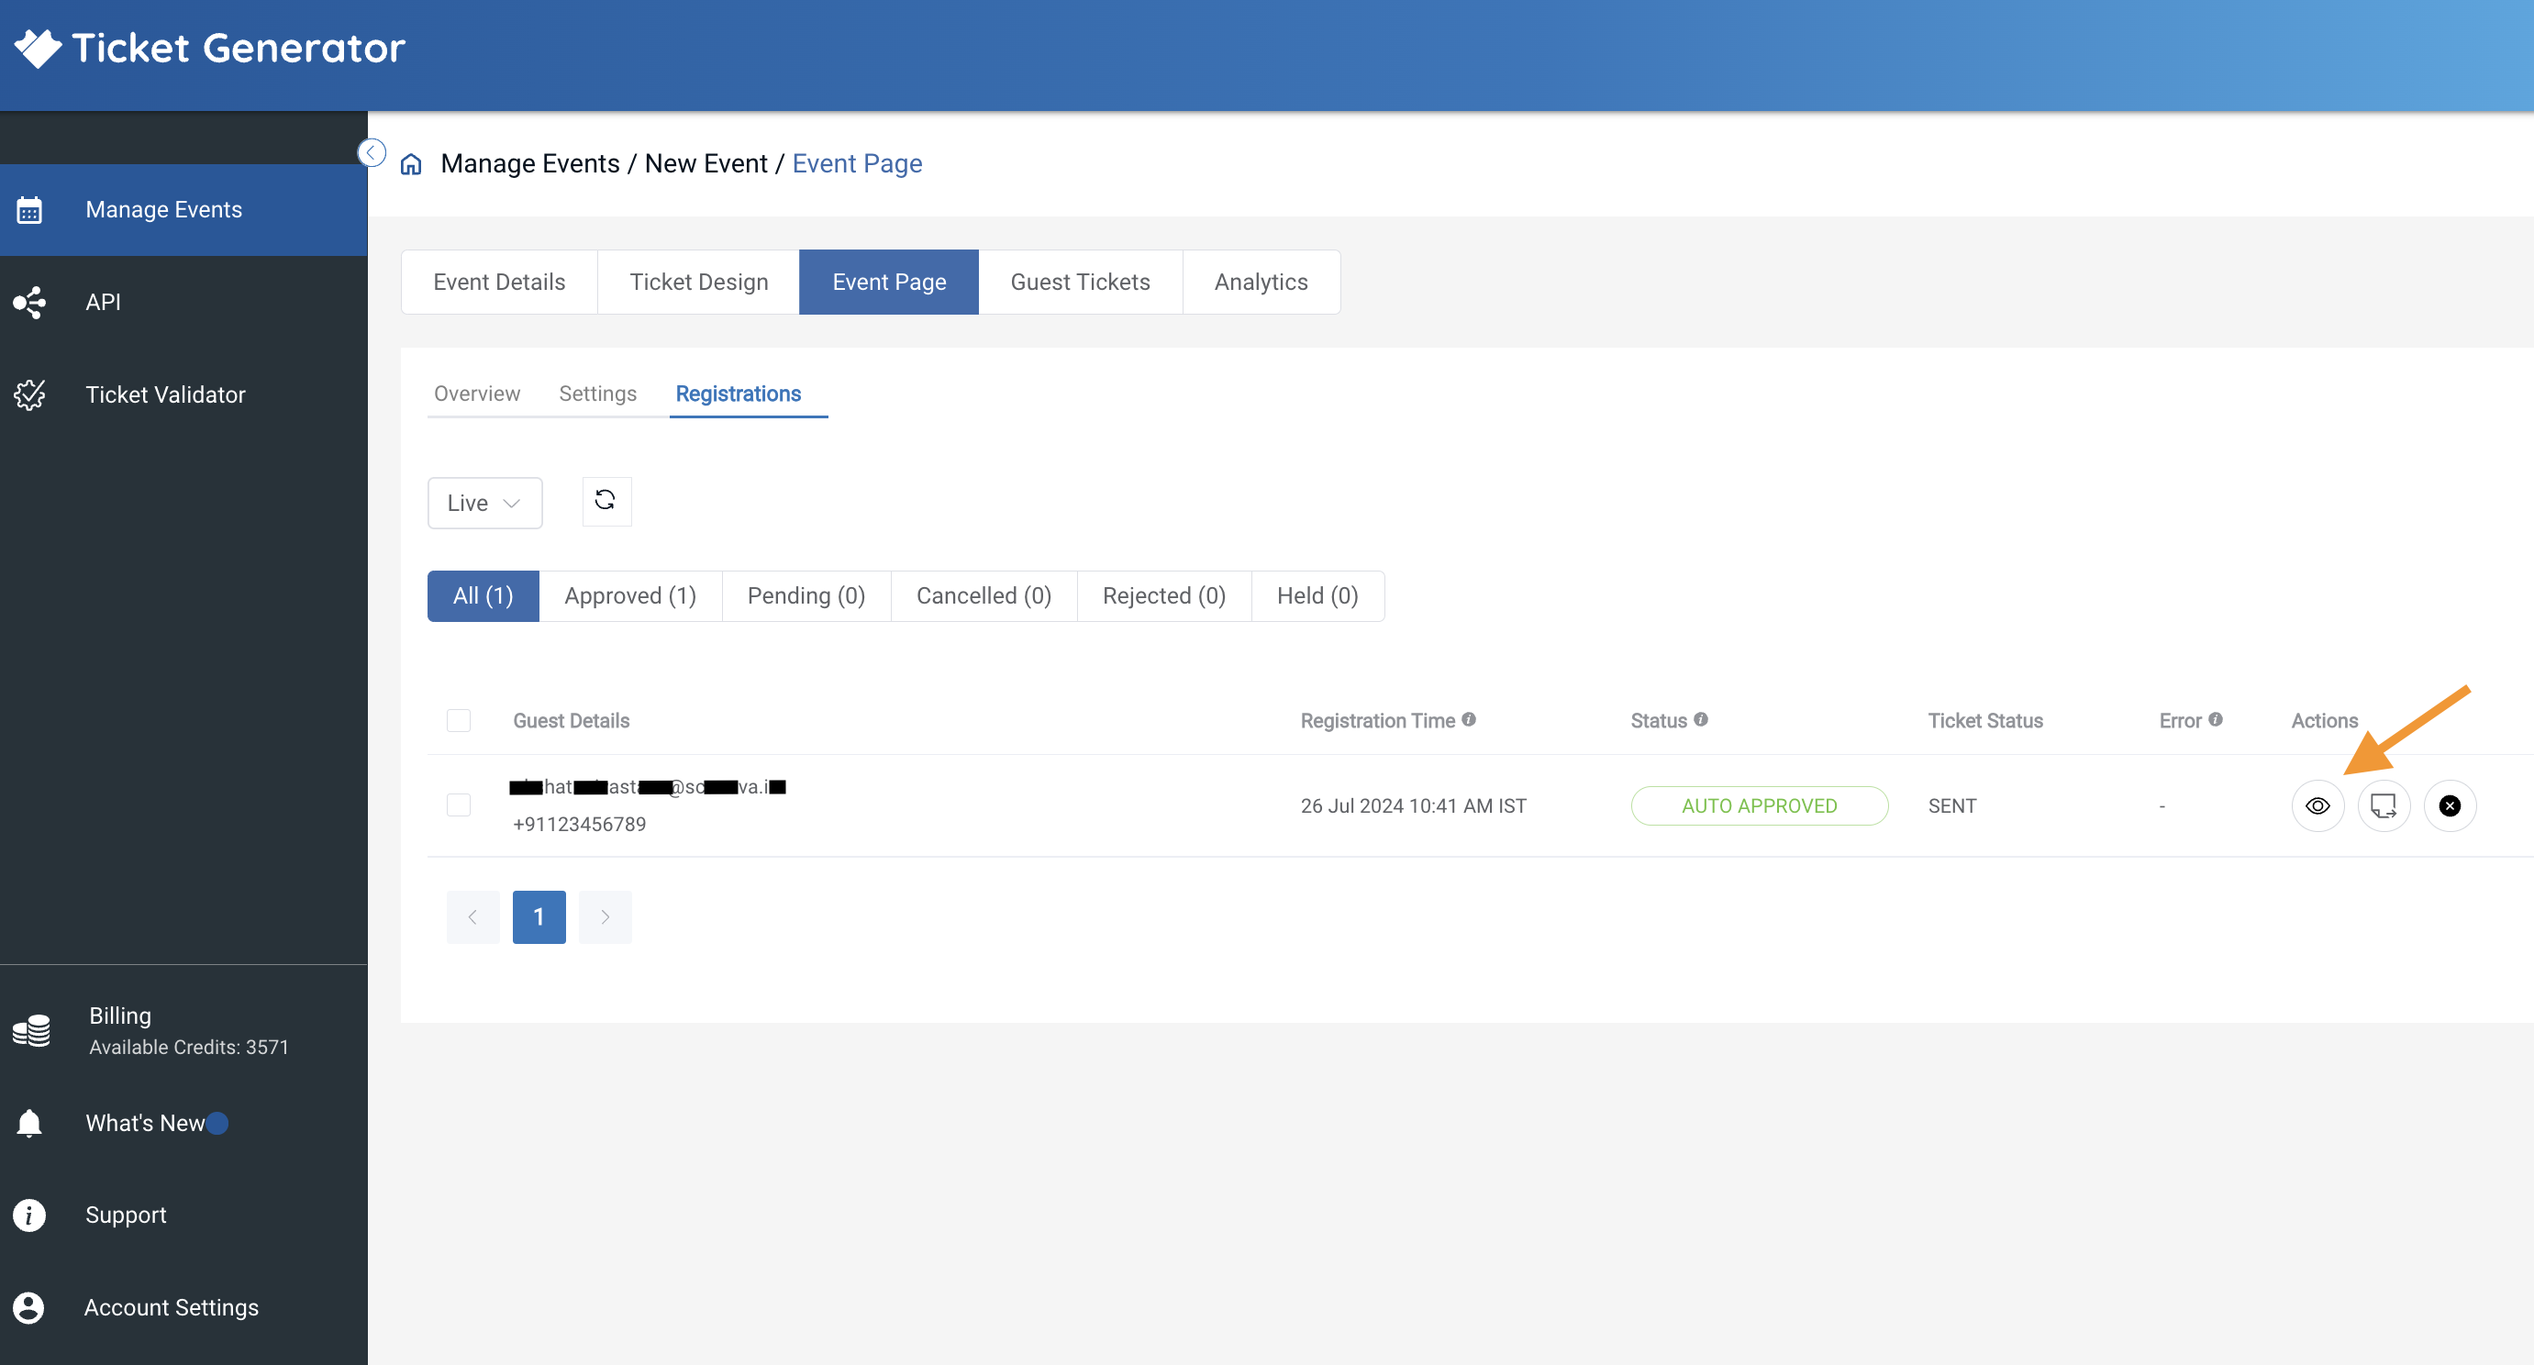Select the Event Page tab
The height and width of the screenshot is (1365, 2534).
(888, 283)
